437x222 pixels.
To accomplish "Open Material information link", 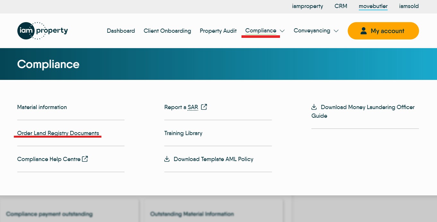I will click(42, 107).
